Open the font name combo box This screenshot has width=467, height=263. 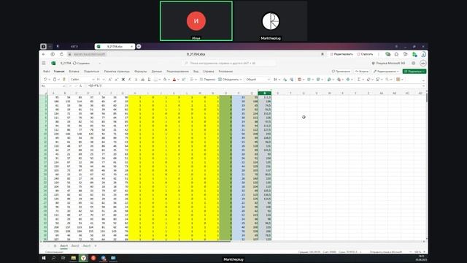tap(82, 80)
